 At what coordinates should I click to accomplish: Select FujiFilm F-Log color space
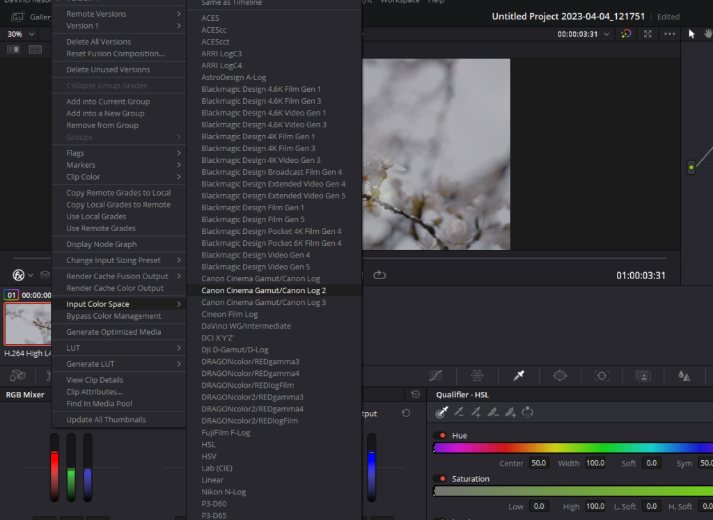pos(274,432)
